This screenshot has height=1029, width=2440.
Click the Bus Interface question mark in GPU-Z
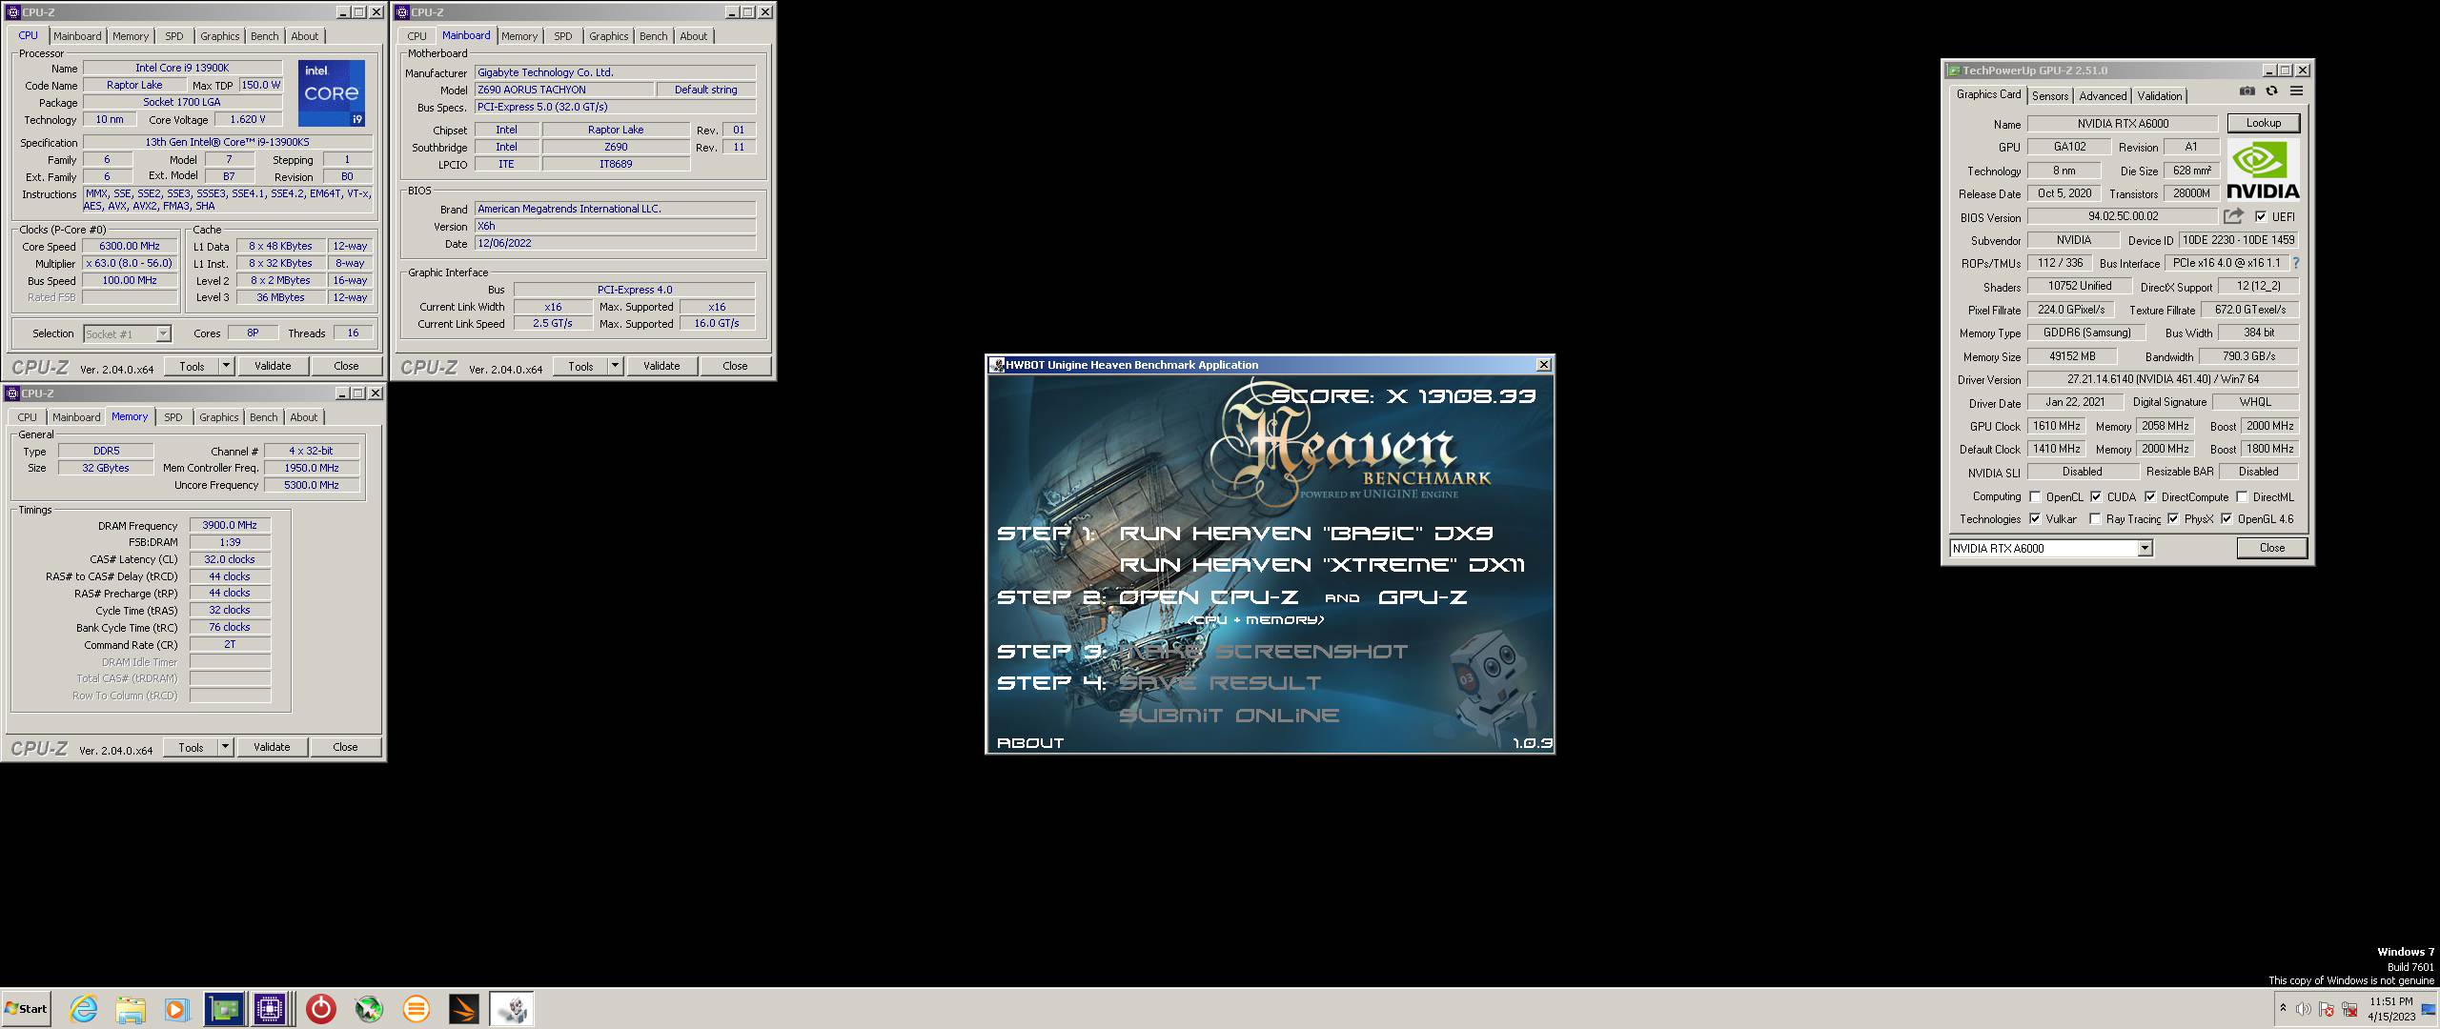(x=2295, y=263)
